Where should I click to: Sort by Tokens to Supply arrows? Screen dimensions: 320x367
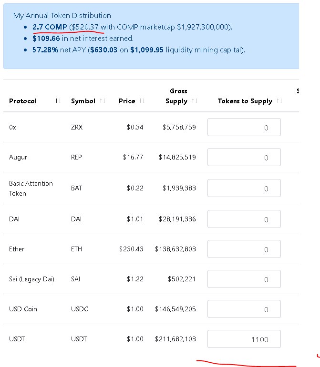point(279,101)
